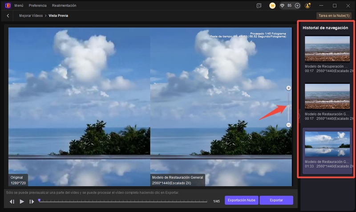
Task: Click the Historial de navegación heading
Action: 325,28
